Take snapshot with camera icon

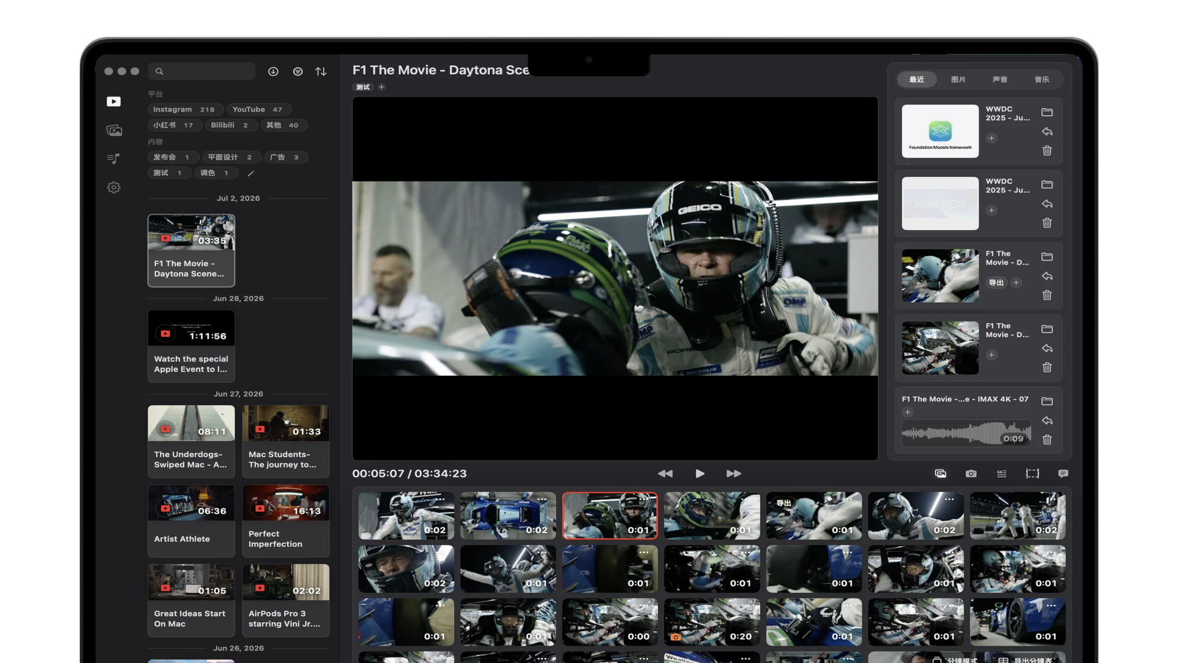click(971, 473)
